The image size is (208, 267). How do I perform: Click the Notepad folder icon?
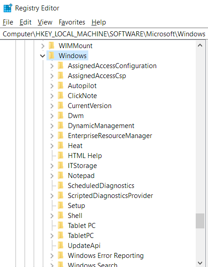[x=61, y=175]
